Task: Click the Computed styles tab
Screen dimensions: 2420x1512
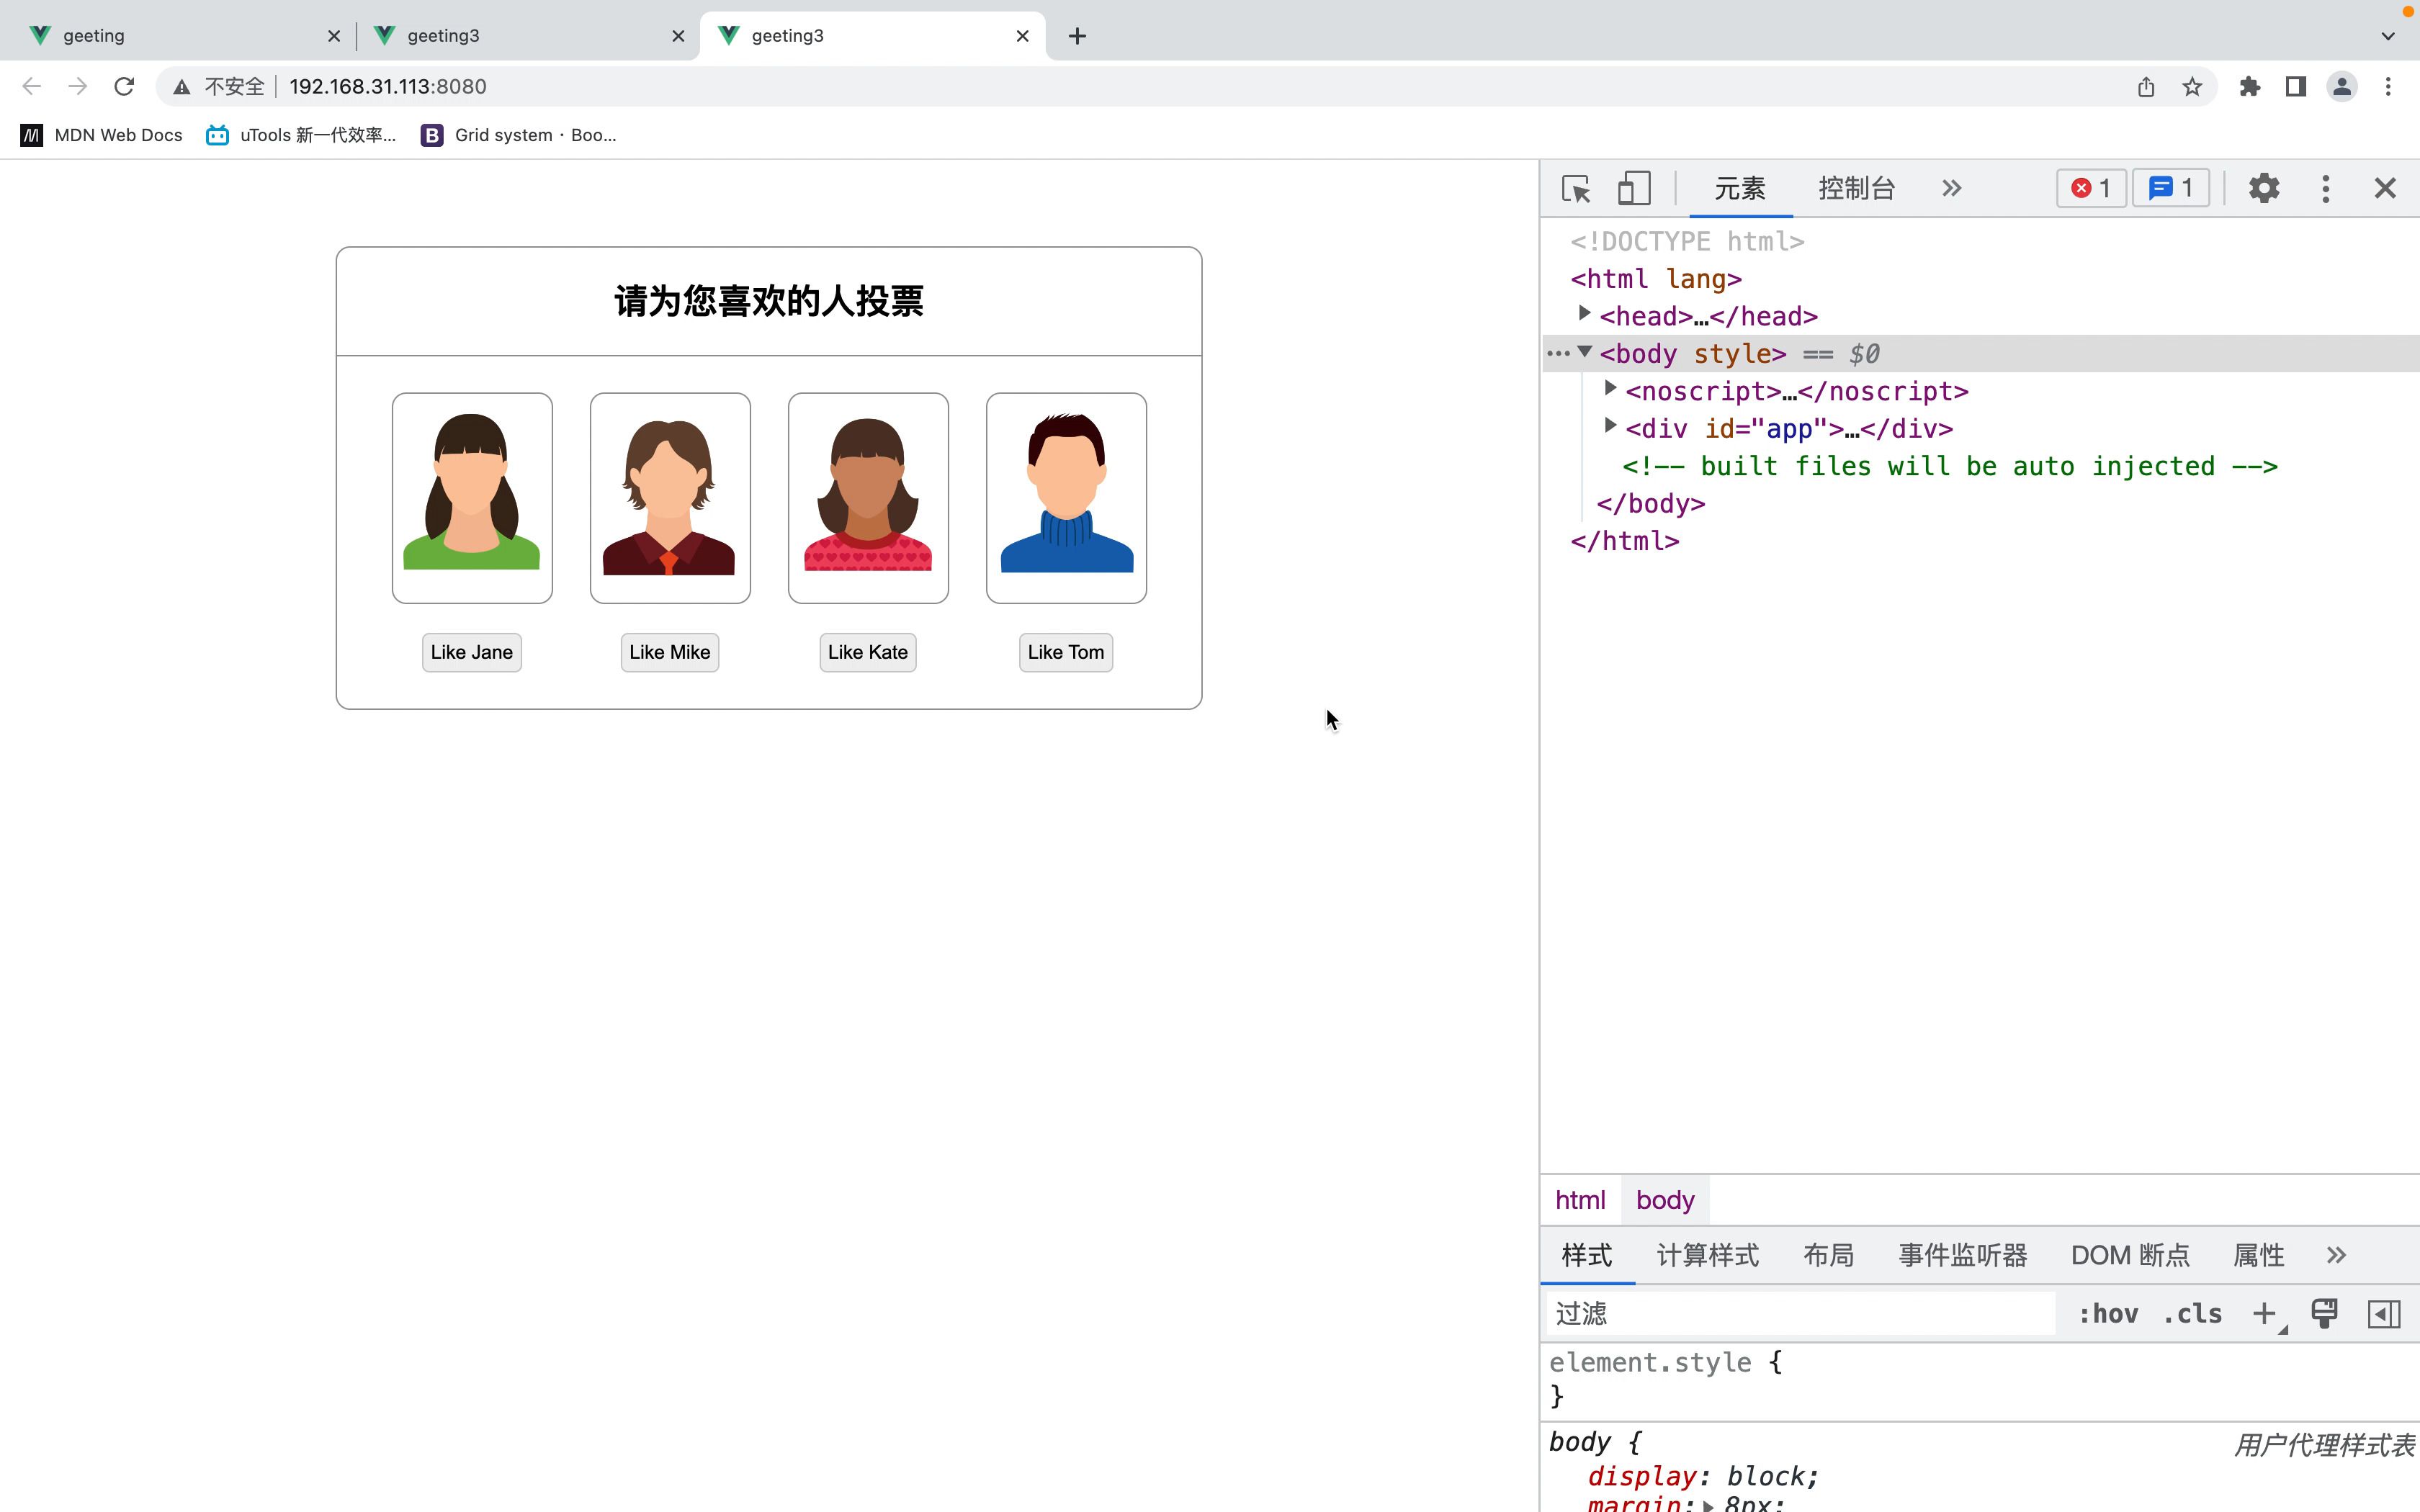Action: coord(1708,1254)
